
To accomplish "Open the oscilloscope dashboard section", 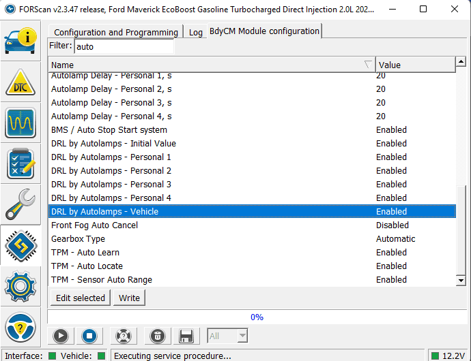I will click(x=20, y=123).
